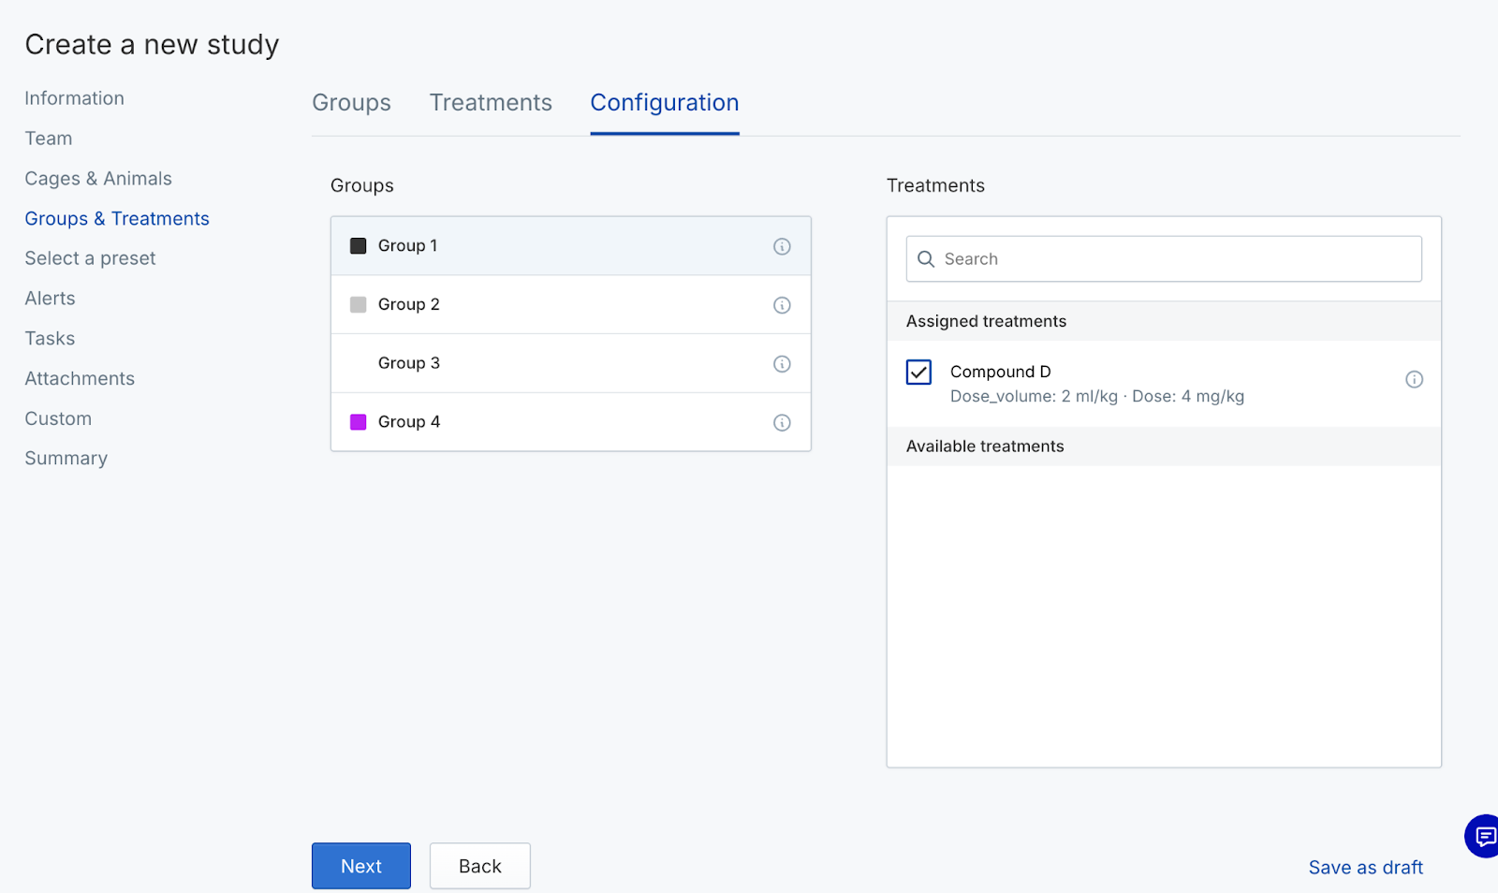
Task: Click the info icon for Group 2
Action: point(782,305)
